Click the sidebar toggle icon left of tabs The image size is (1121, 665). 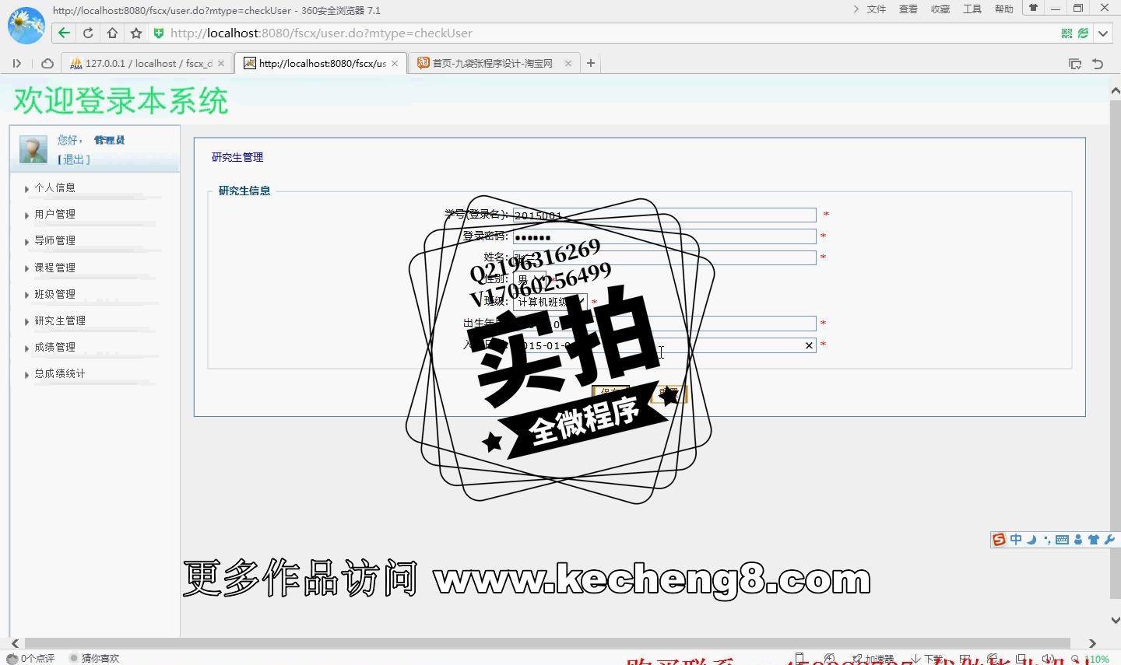pos(16,63)
